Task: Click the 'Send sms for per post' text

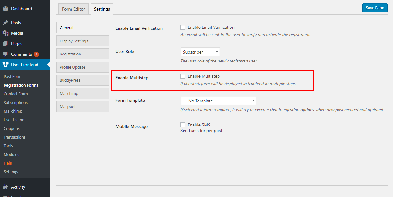Action: click(x=201, y=131)
